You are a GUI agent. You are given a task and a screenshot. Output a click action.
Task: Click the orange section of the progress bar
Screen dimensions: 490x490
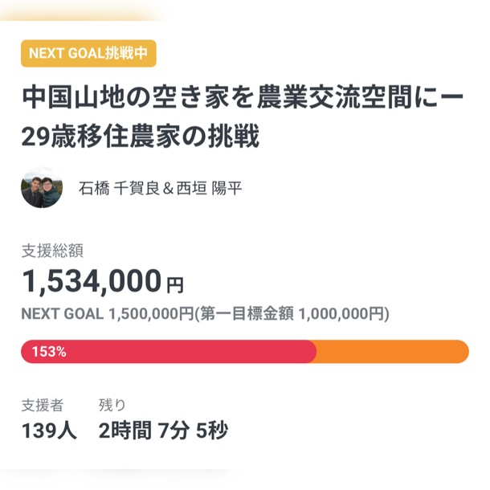point(394,352)
